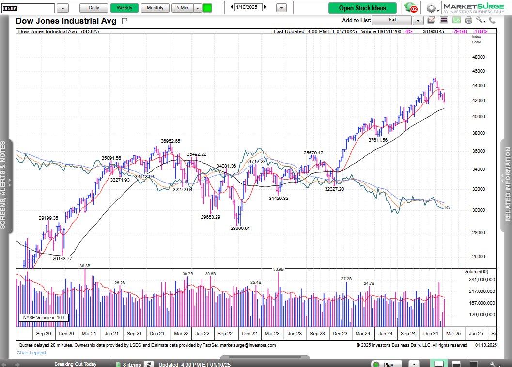Click the 26143.77 price low label
512x367 pixels.
click(x=62, y=258)
